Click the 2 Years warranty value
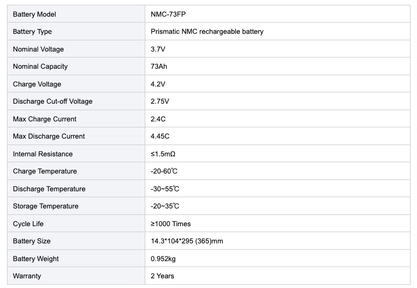 coord(162,276)
